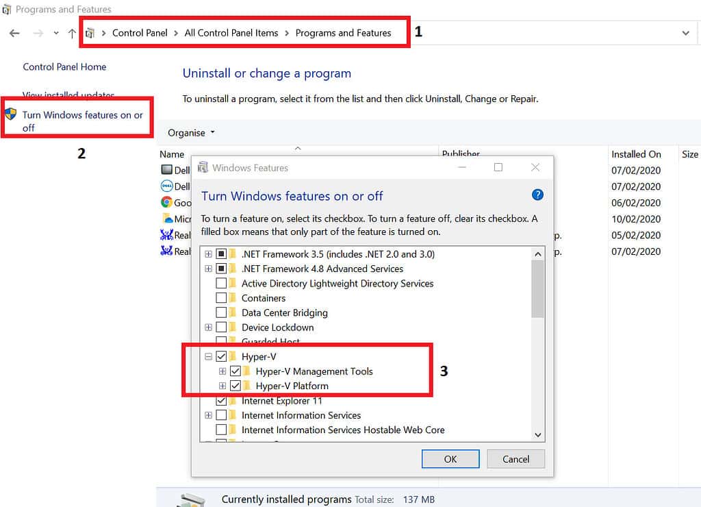Click the Control Panel icon in address bar
Viewport: 701px width, 507px height.
(x=90, y=33)
